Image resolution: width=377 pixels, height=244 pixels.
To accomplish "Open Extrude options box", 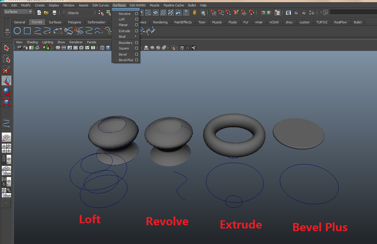I will pyautogui.click(x=136, y=31).
